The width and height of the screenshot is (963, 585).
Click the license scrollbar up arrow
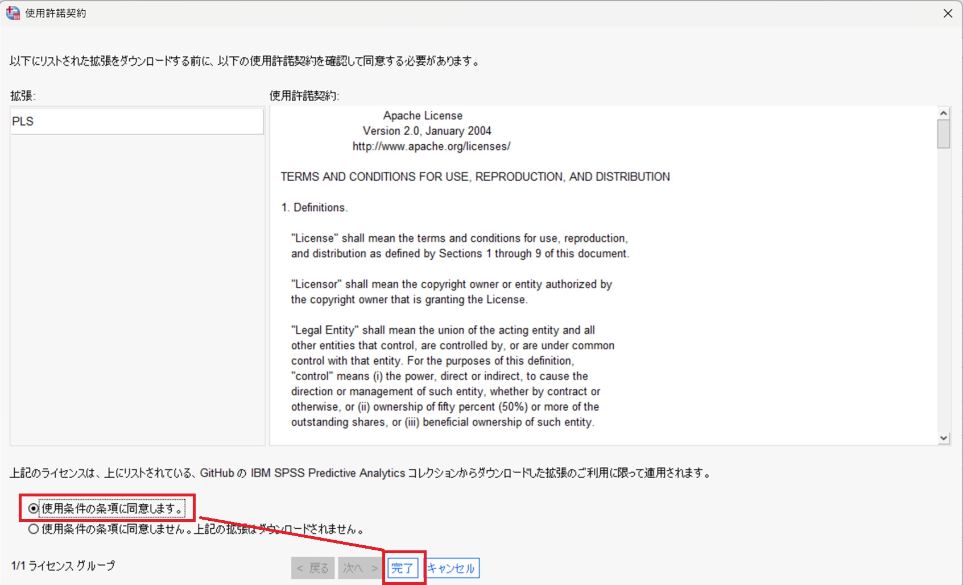[944, 113]
